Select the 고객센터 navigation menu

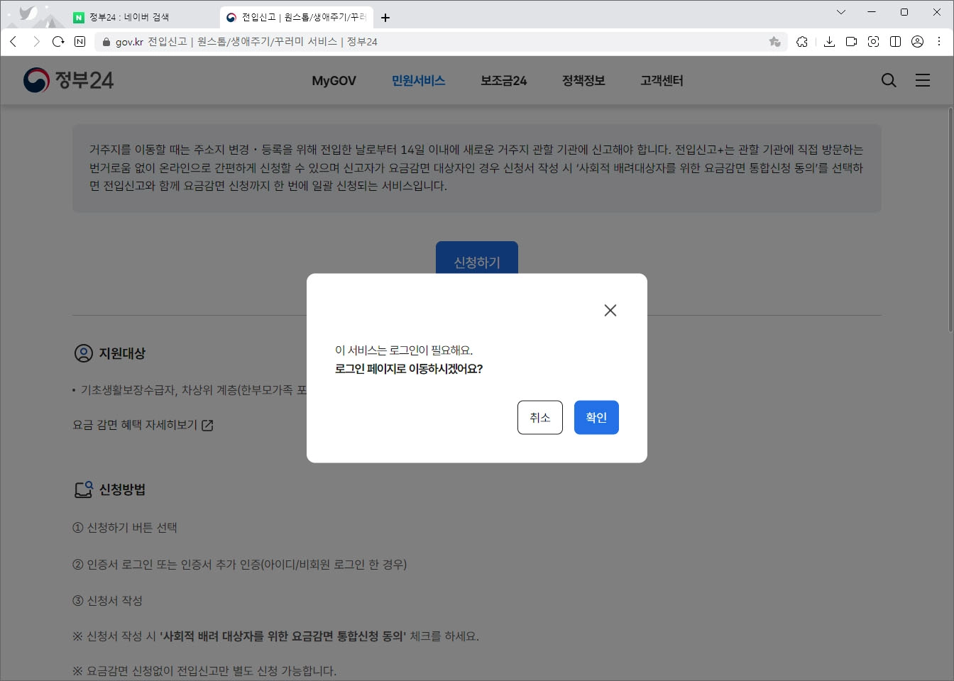(660, 80)
